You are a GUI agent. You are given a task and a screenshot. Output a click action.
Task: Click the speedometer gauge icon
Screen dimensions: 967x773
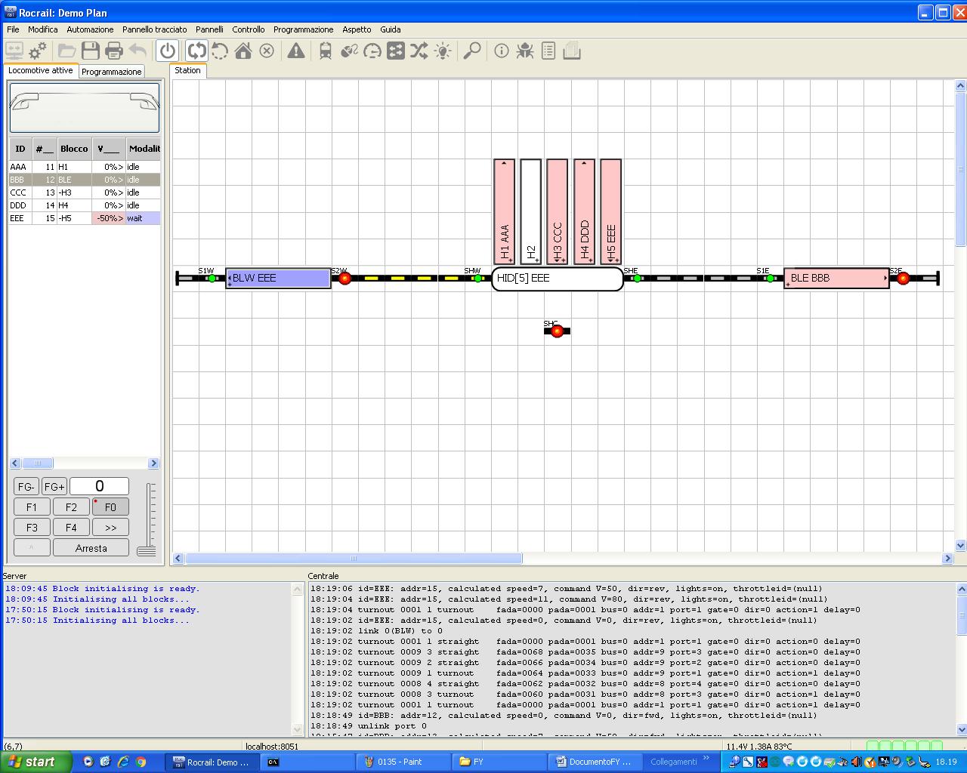[372, 51]
